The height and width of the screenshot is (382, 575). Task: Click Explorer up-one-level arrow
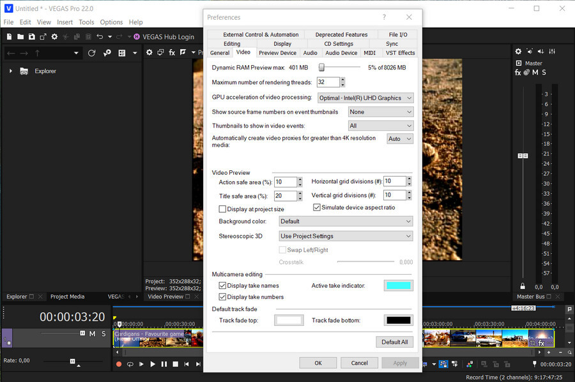click(x=37, y=54)
